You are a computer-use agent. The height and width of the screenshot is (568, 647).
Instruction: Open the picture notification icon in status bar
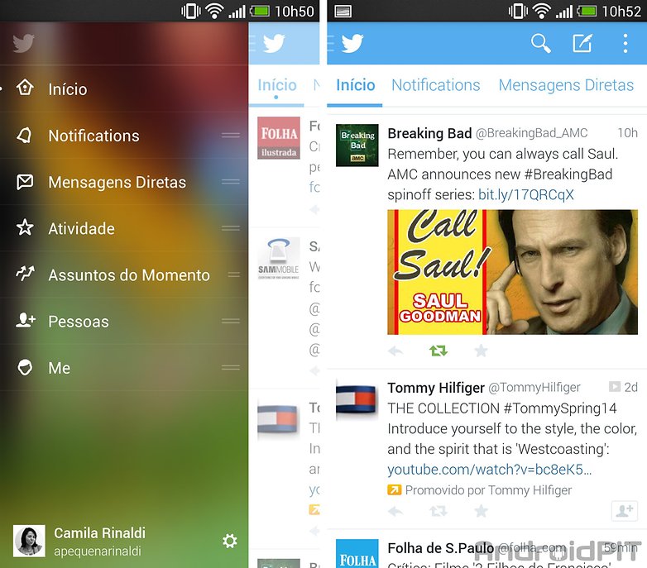click(x=343, y=11)
